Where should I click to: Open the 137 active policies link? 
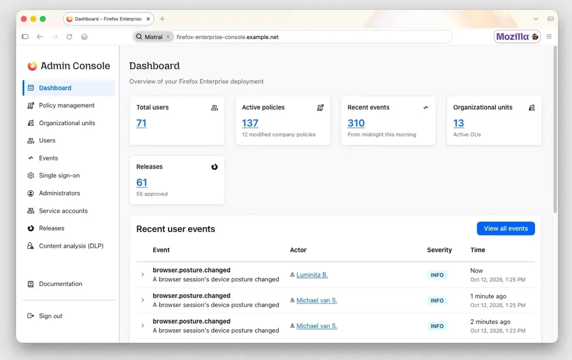(x=250, y=123)
